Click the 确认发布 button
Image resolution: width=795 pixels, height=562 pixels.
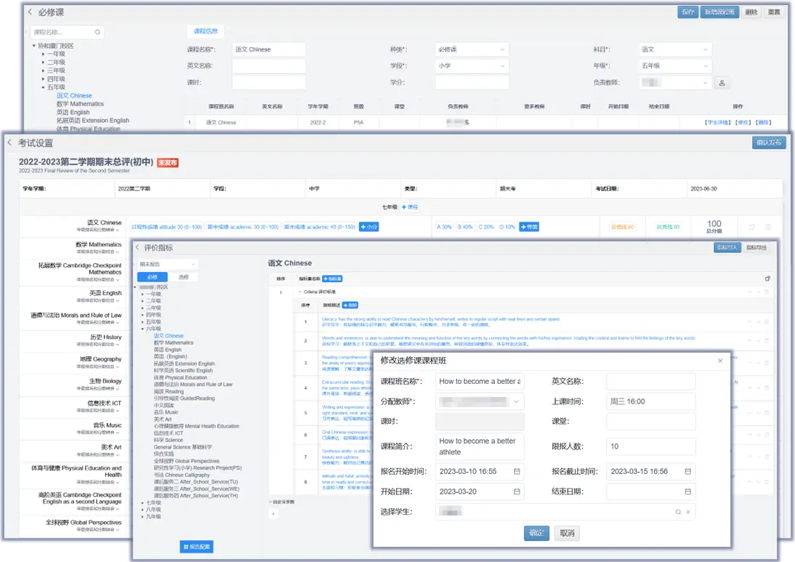point(769,142)
